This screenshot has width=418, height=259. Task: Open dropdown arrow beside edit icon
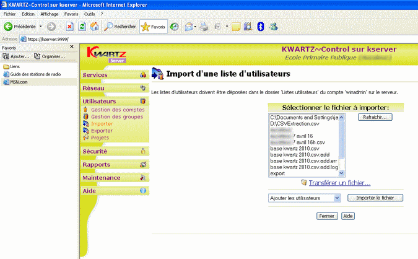[x=227, y=27]
